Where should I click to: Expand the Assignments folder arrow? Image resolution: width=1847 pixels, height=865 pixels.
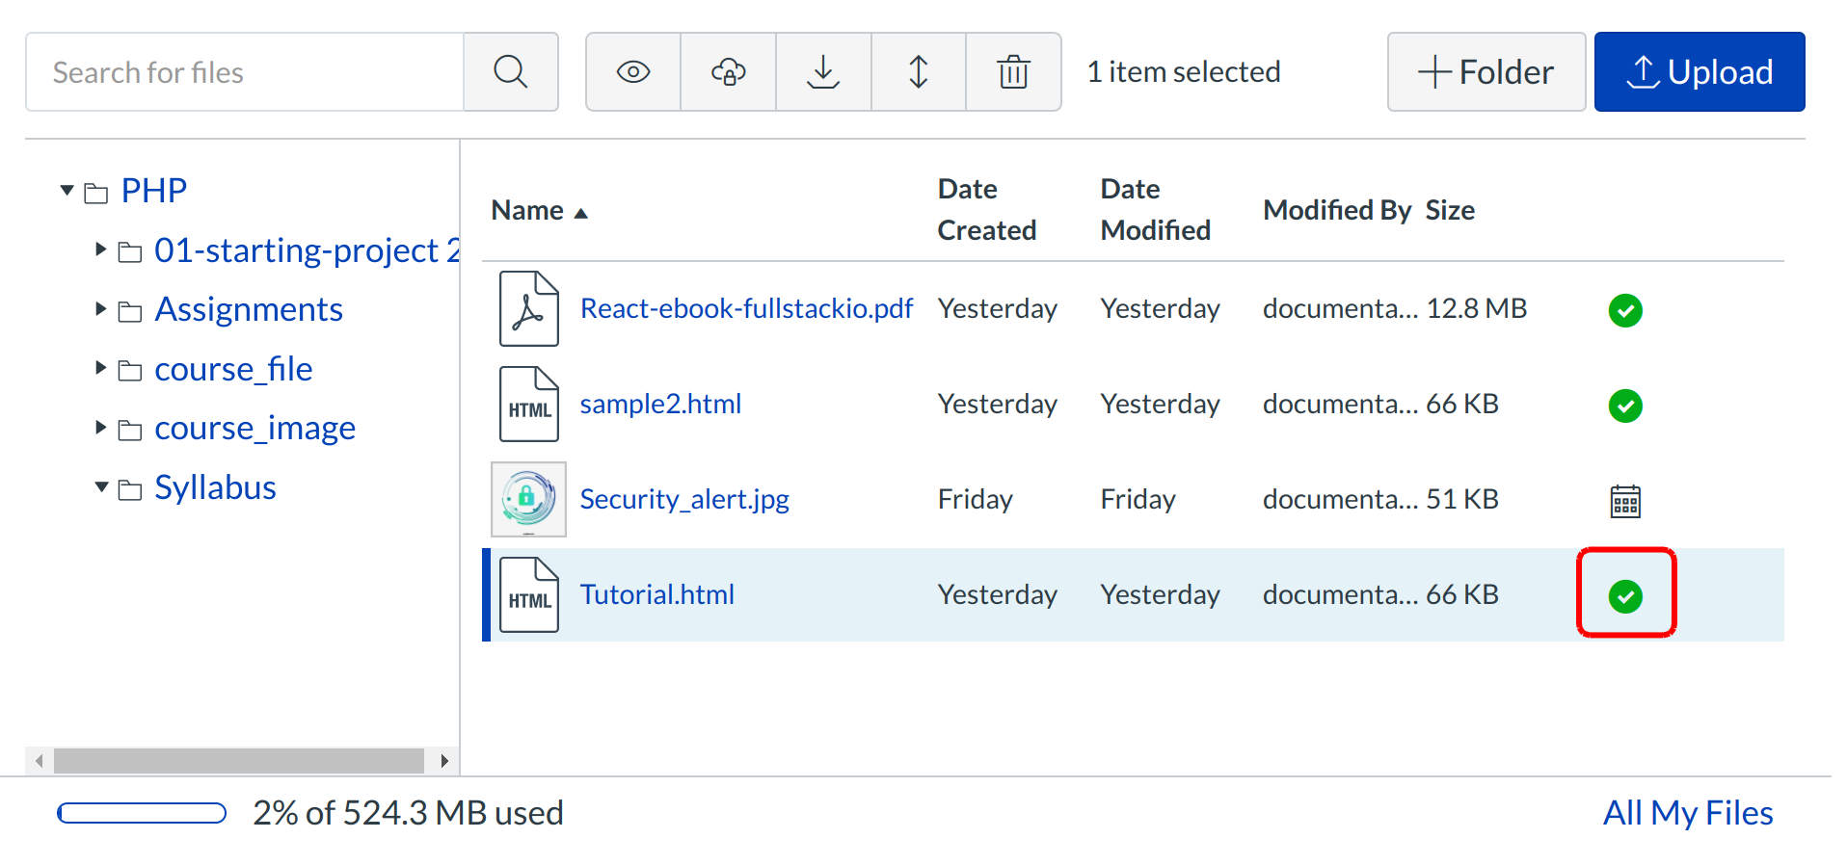tap(100, 309)
